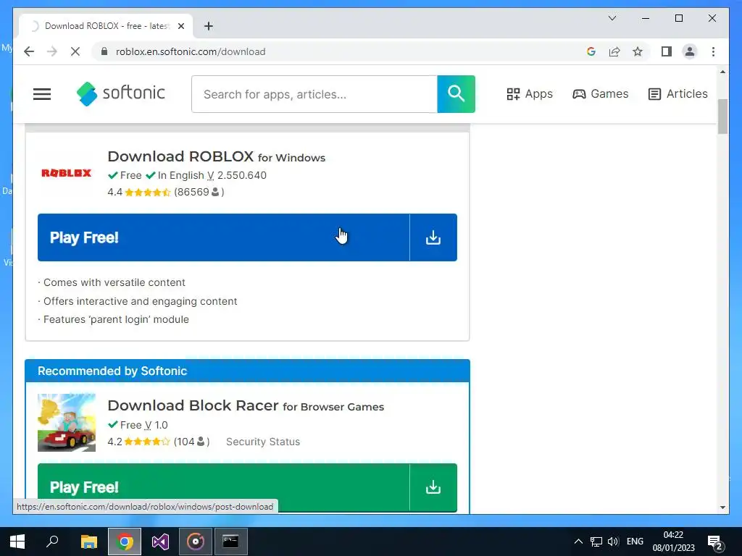Click 'Comes with versatile content' text
742x556 pixels.
(114, 283)
